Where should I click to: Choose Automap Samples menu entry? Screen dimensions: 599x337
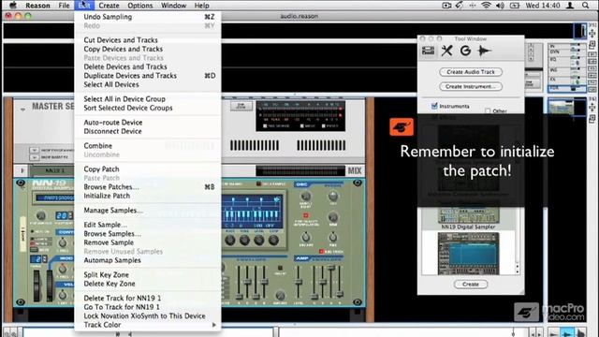point(148,260)
